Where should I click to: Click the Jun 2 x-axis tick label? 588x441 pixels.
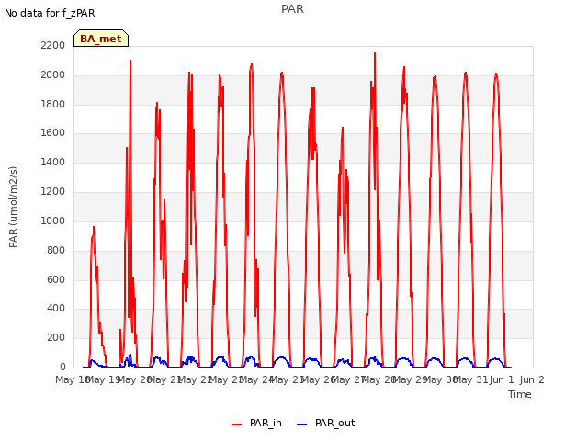click(x=532, y=379)
